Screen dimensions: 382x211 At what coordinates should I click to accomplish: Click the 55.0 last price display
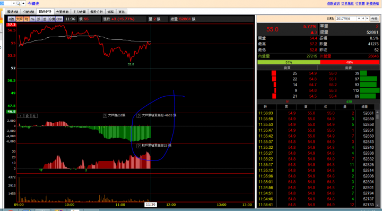(272, 29)
